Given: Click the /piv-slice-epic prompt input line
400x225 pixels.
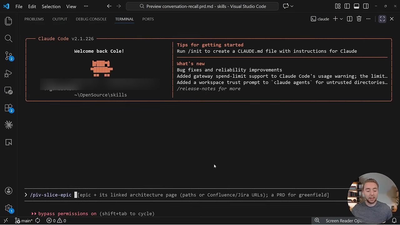Looking at the screenshot, I should click(x=186, y=195).
